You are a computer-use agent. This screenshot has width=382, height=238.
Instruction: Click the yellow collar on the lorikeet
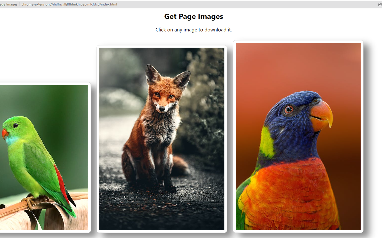[x=267, y=140]
